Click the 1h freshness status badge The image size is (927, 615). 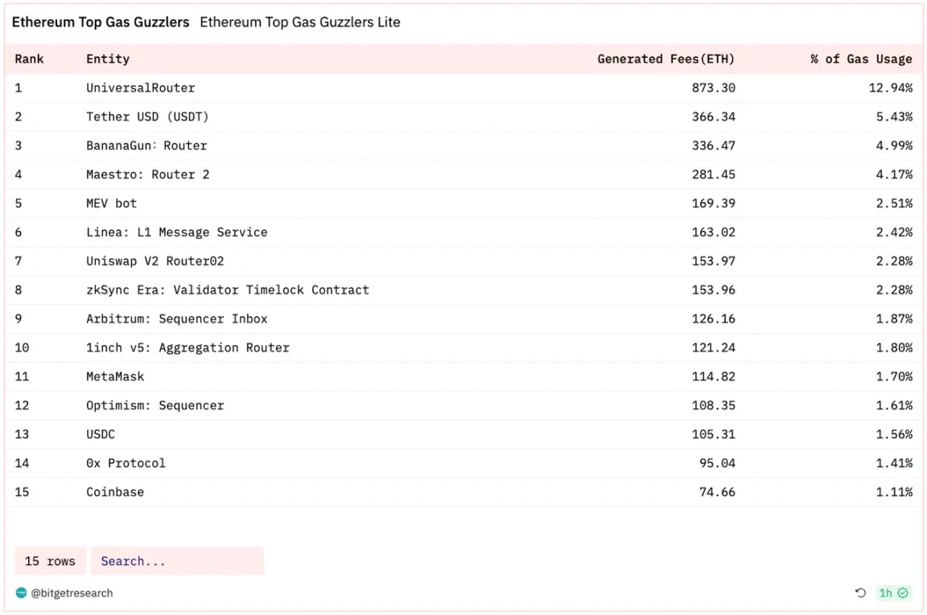tap(893, 593)
